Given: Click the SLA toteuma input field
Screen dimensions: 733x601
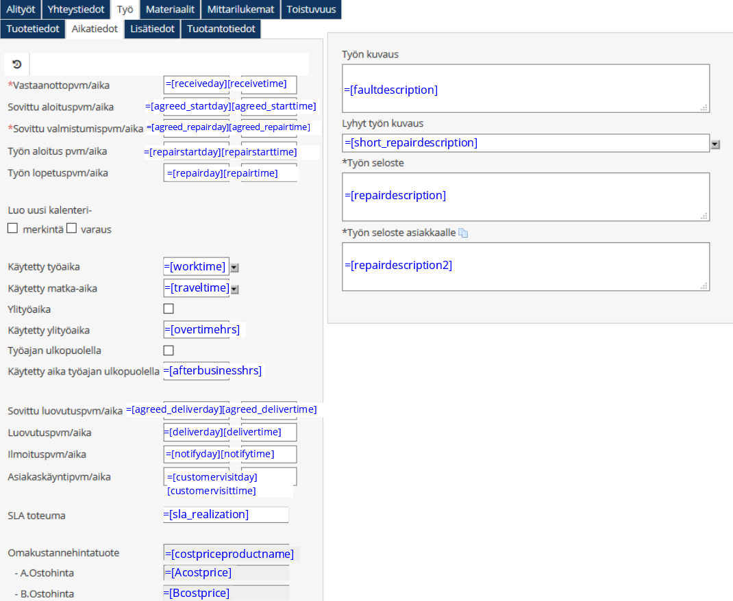Looking at the screenshot, I should pyautogui.click(x=226, y=515).
